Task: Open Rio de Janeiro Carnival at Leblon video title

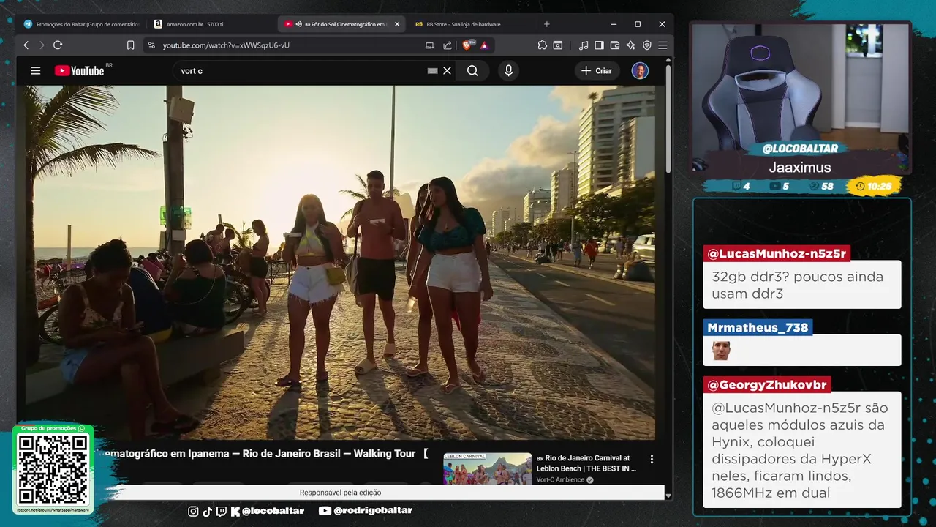Action: click(x=586, y=463)
